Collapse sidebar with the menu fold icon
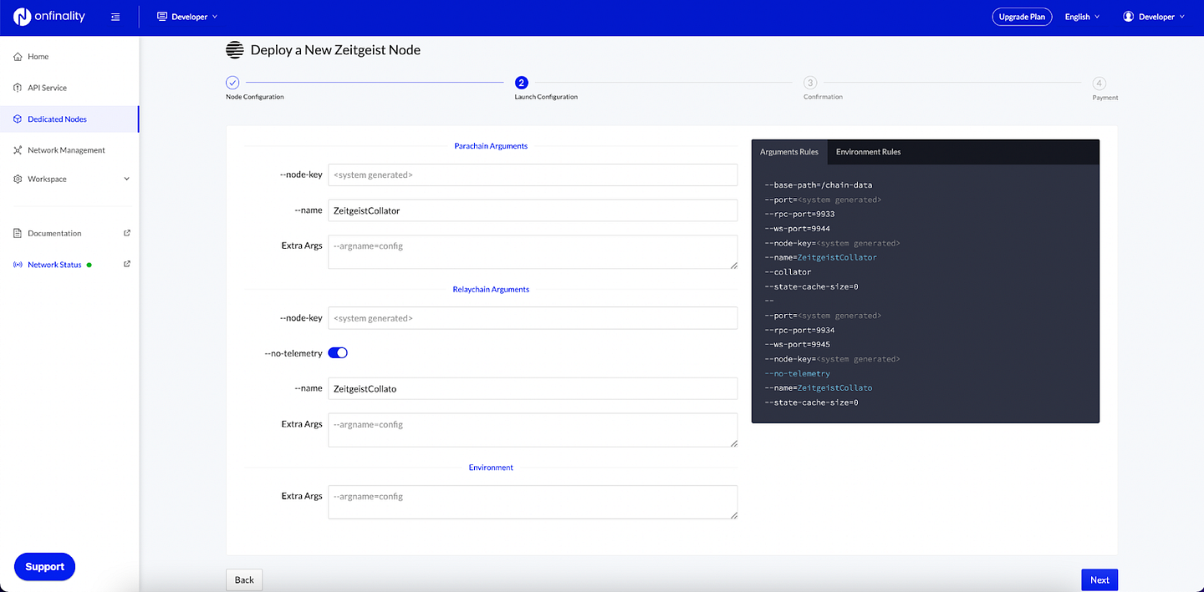The height and width of the screenshot is (592, 1204). point(115,17)
